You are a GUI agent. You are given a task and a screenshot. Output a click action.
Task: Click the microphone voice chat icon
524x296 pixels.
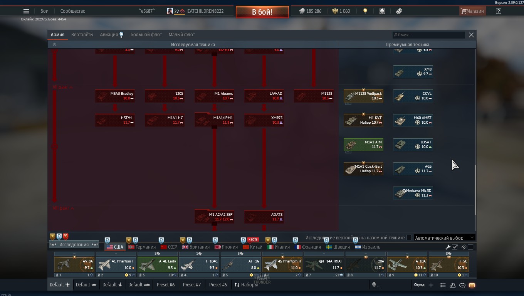374,285
